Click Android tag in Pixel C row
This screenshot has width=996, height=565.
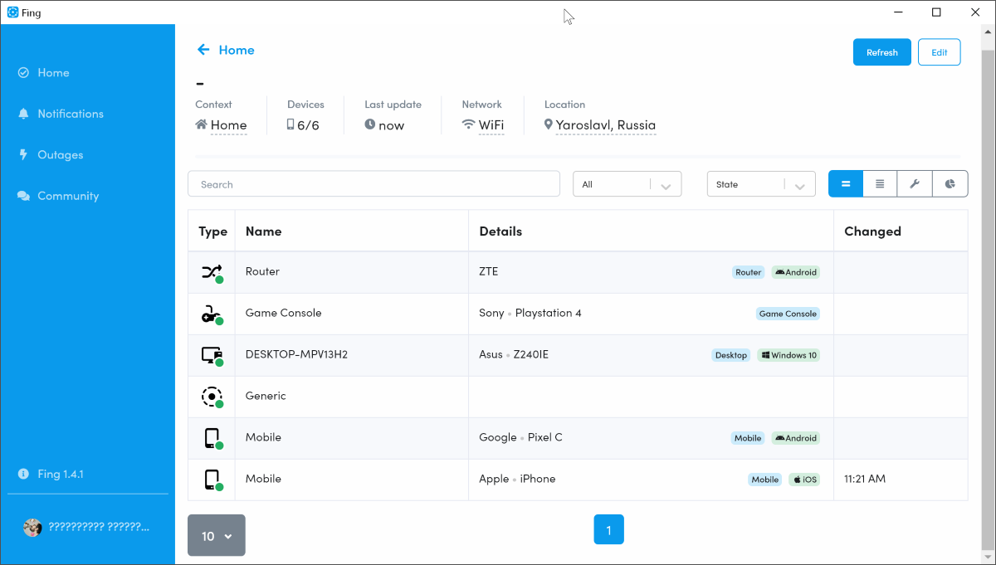796,438
